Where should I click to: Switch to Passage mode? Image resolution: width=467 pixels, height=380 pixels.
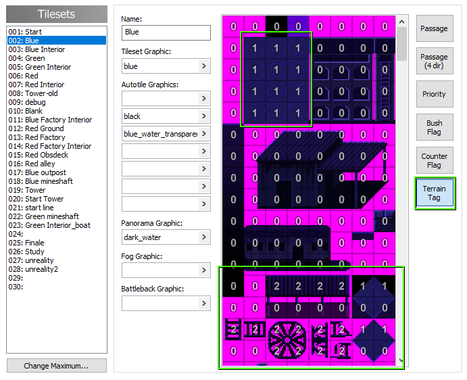click(x=434, y=29)
